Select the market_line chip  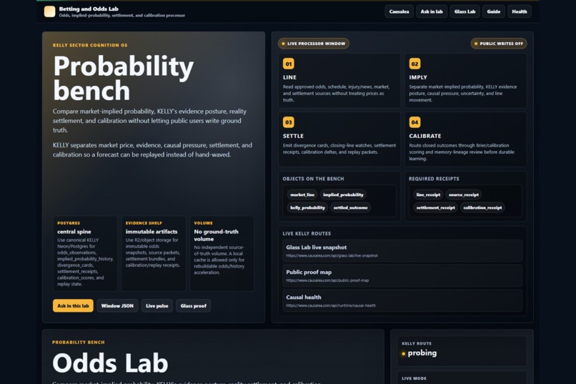[x=302, y=195]
